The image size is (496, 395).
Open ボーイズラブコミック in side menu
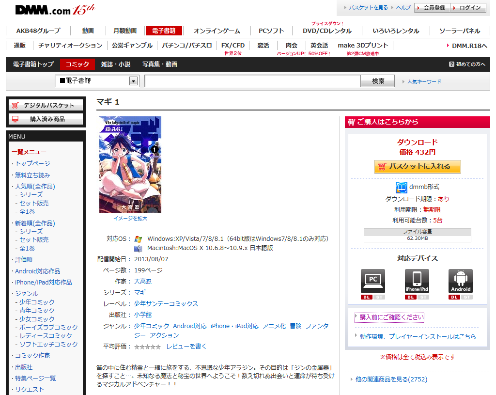[48, 327]
